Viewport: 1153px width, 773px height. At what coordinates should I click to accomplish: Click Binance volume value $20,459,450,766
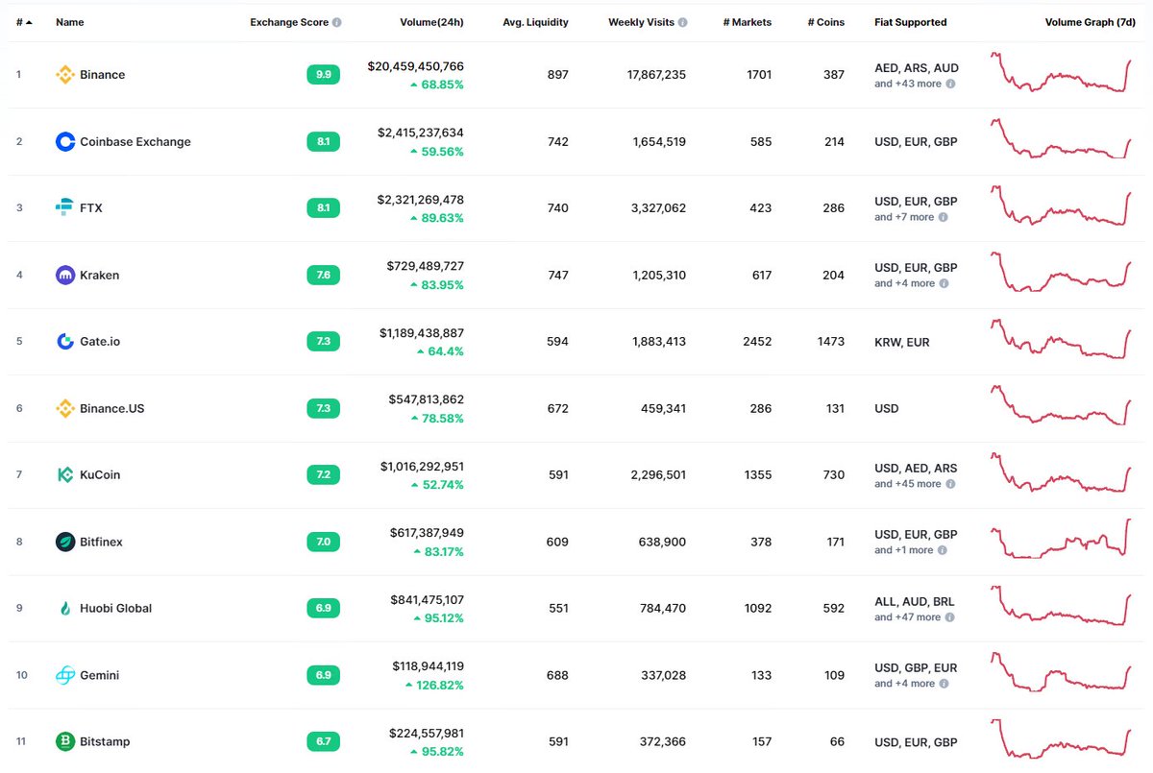click(x=415, y=66)
